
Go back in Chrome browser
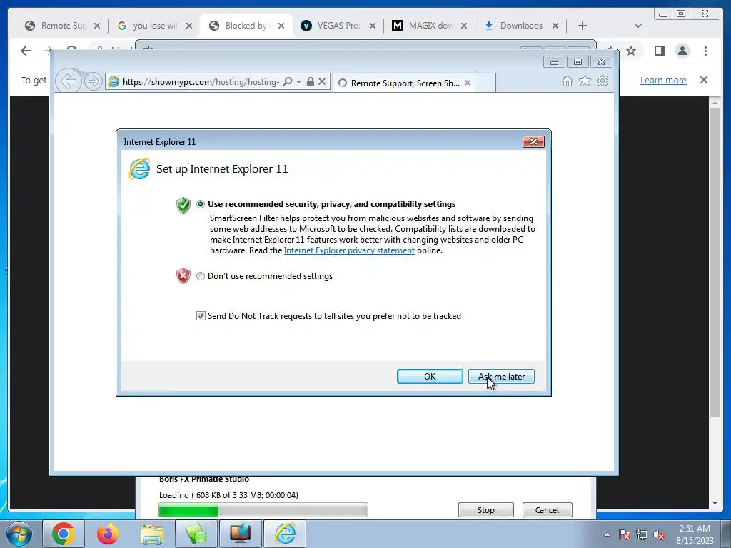coord(26,51)
